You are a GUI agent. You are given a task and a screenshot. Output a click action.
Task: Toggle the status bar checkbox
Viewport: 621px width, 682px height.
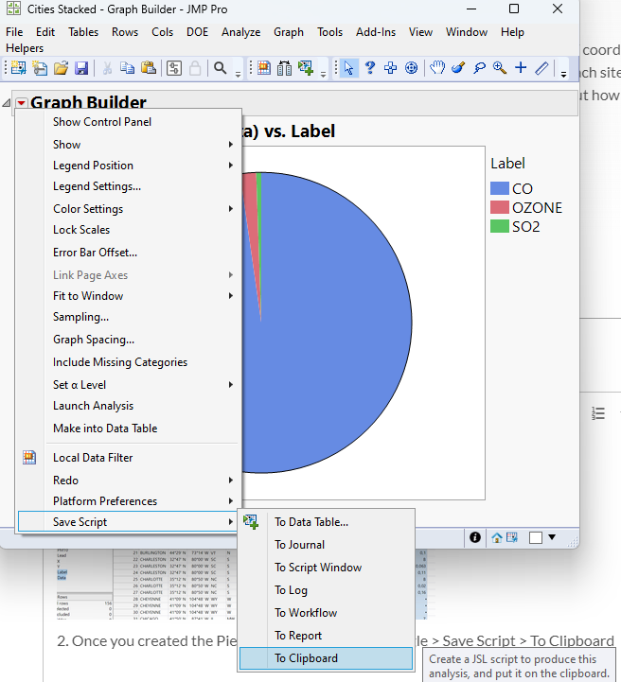(x=536, y=538)
